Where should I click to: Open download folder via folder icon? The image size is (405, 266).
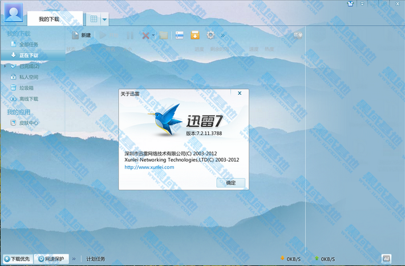164,35
